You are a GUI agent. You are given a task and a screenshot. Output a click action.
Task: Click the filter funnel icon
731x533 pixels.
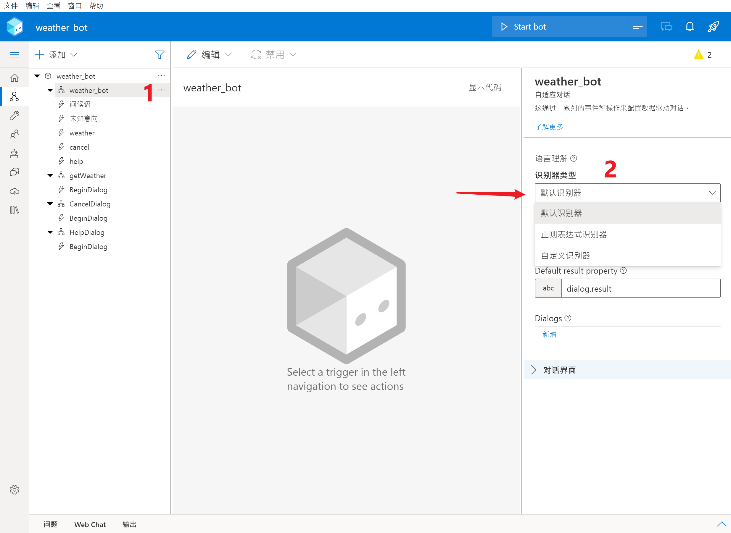pyautogui.click(x=160, y=54)
